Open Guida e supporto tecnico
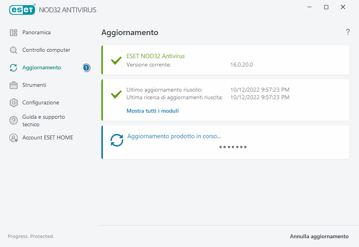This screenshot has width=359, height=247. 43,121
